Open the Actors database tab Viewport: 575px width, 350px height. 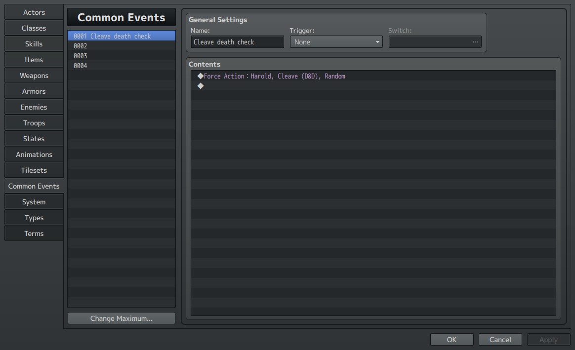point(34,12)
